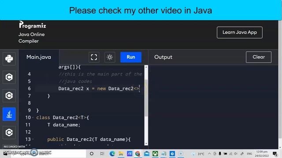Click inside the empty output area
282x158 pixels.
[214, 107]
